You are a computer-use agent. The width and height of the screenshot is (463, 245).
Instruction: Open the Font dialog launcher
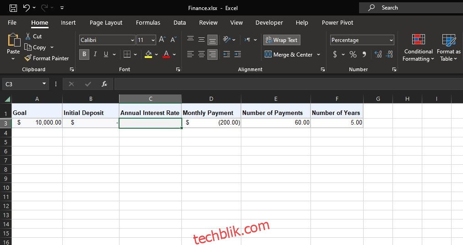(x=178, y=69)
